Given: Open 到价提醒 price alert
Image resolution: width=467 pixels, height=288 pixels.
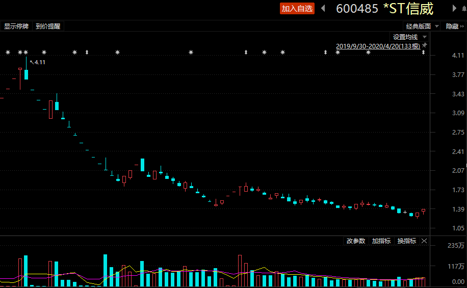Looking at the screenshot, I should (x=48, y=26).
